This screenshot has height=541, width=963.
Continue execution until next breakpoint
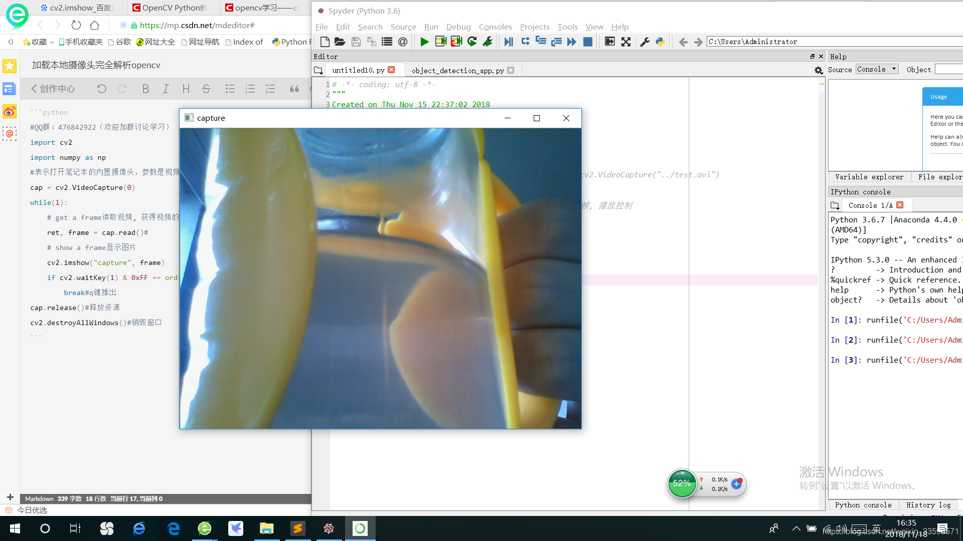click(572, 42)
